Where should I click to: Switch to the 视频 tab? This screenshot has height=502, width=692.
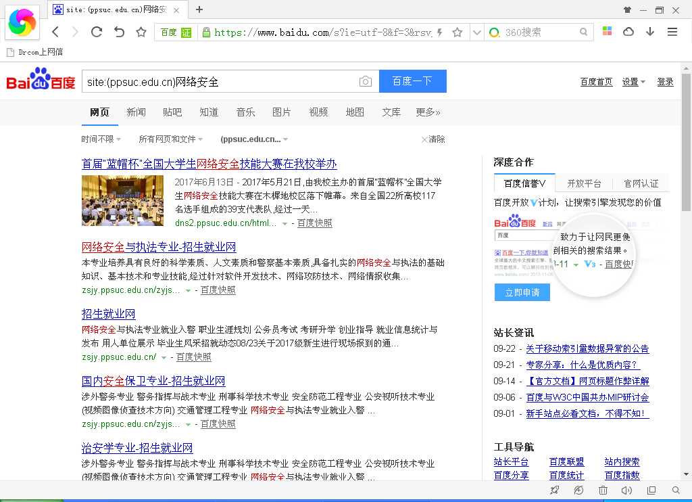(318, 112)
